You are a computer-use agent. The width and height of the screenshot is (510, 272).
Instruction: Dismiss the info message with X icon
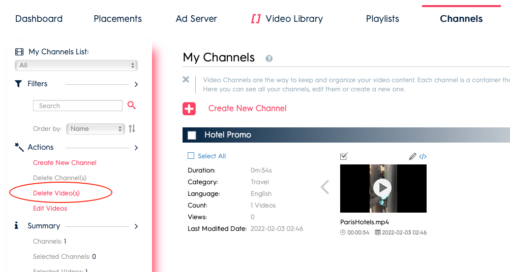point(186,79)
